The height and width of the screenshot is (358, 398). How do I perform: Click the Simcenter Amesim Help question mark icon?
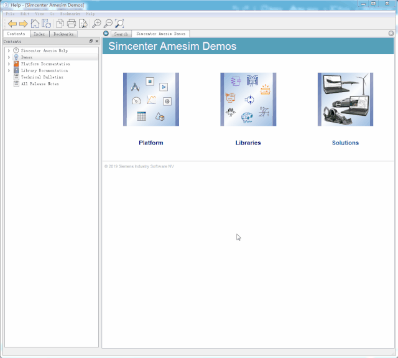pos(16,50)
